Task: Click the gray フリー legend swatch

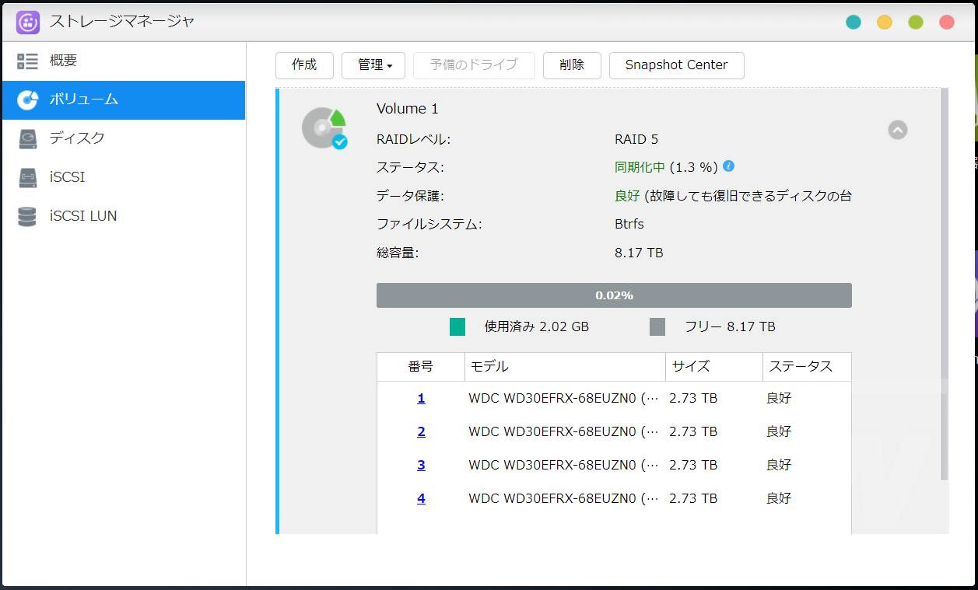Action: [657, 326]
